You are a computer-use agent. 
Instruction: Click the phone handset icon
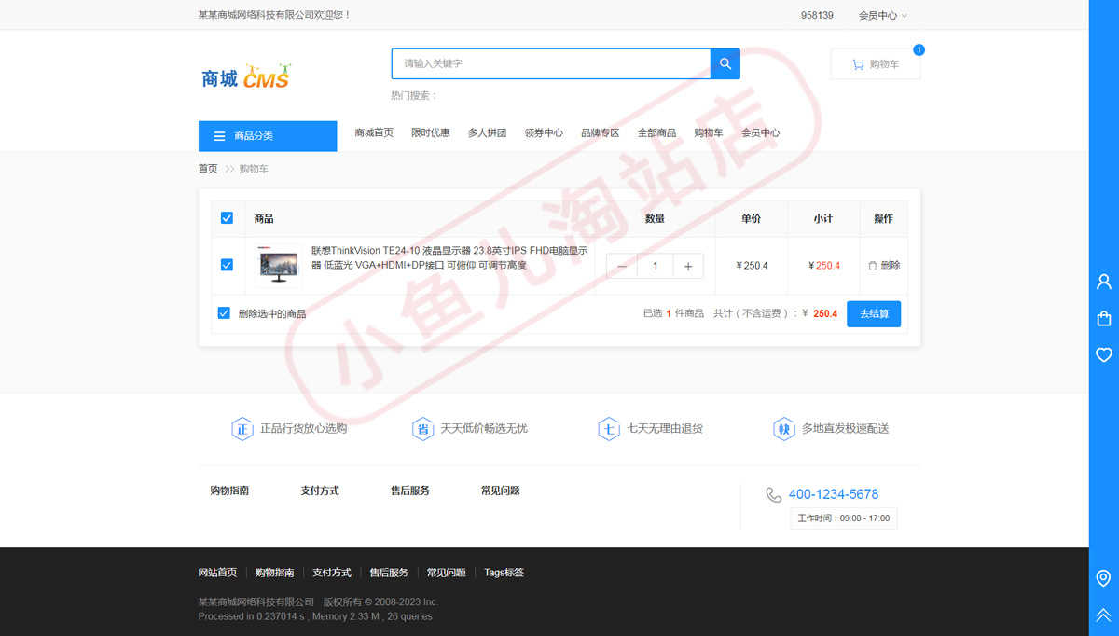(x=774, y=494)
